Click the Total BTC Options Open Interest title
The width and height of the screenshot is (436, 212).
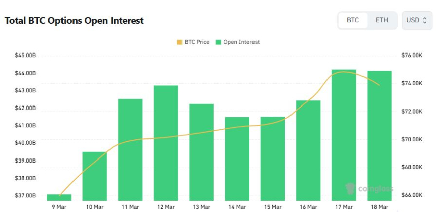(x=74, y=21)
